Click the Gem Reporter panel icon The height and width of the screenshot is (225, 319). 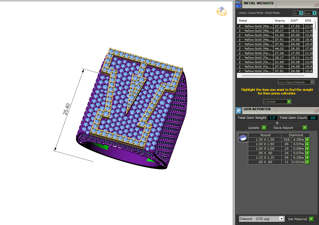point(238,110)
